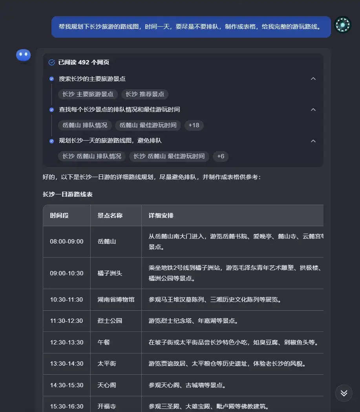Click the 时间段 column header
The image size is (360, 412).
[x=67, y=216]
